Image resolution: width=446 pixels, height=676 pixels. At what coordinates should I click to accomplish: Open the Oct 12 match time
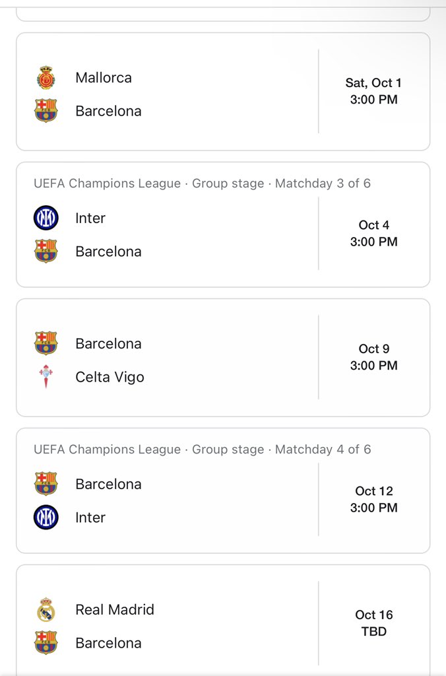click(373, 499)
